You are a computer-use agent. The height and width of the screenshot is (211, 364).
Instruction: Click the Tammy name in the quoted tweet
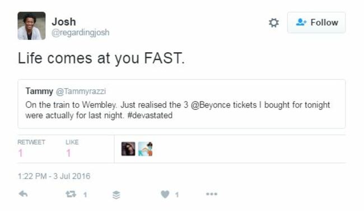pos(39,91)
